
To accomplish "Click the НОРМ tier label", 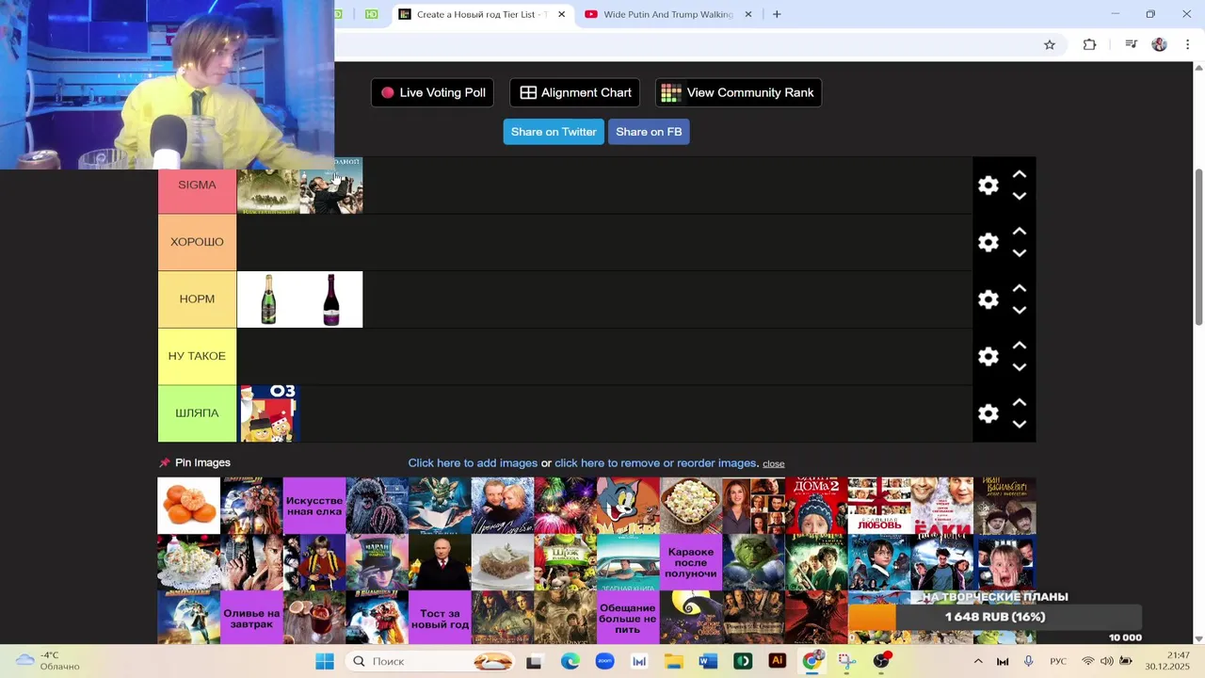I will point(197,299).
